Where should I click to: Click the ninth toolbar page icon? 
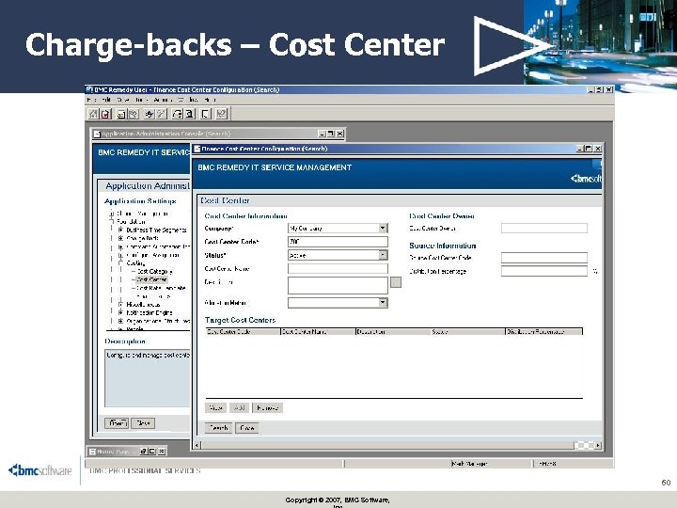pyautogui.click(x=206, y=114)
